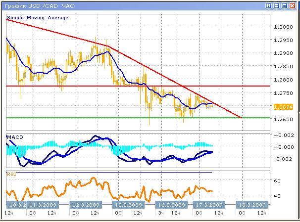The width and height of the screenshot is (300, 222).
Task: Select the RSI indicator label
Action: (10, 174)
